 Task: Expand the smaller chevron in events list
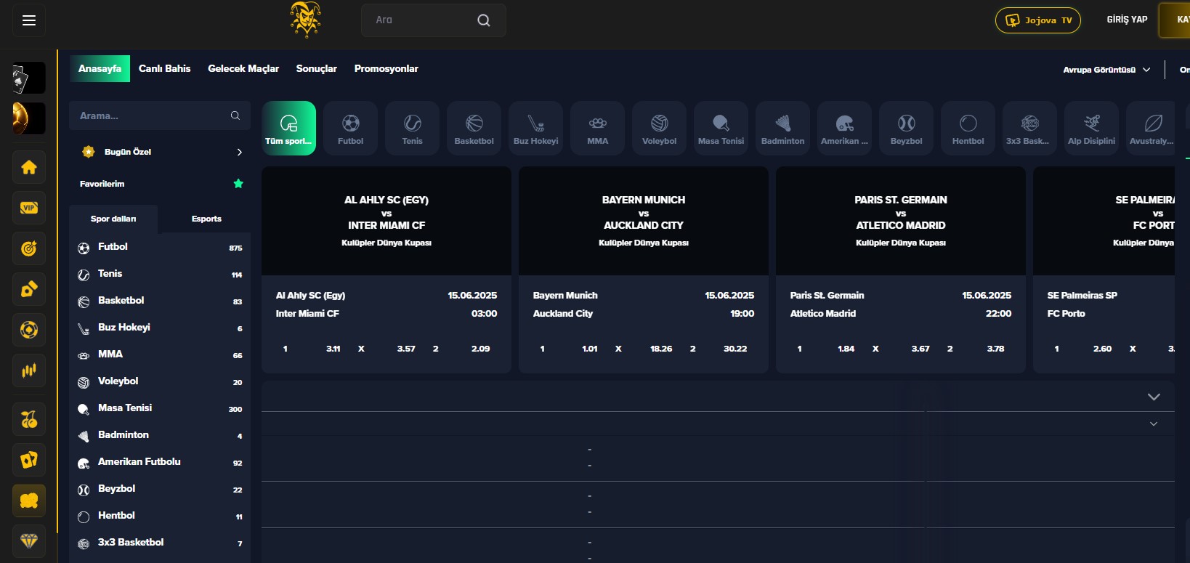1154,424
